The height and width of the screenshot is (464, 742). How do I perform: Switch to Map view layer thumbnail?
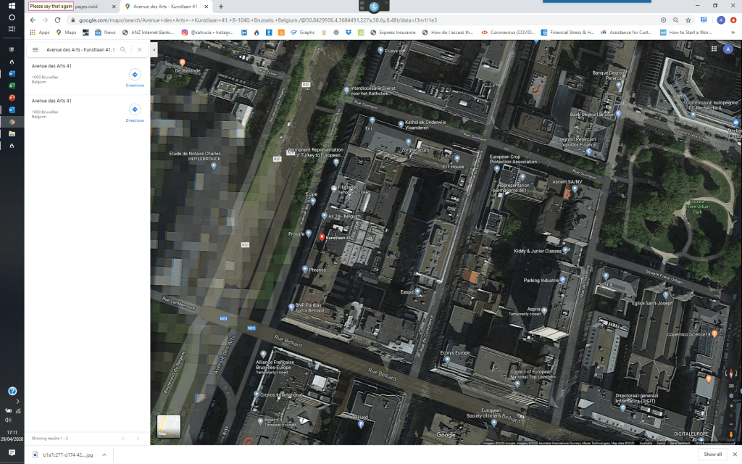(168, 426)
